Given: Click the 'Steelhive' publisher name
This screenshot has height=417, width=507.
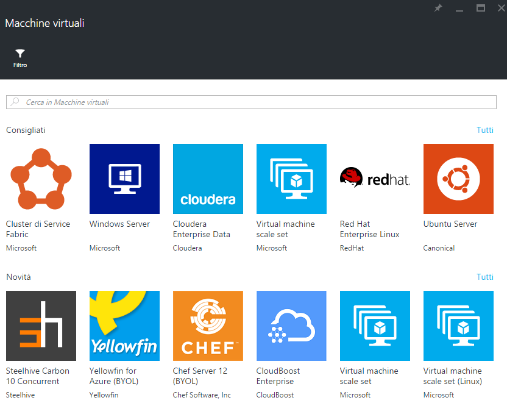Looking at the screenshot, I should tap(20, 395).
